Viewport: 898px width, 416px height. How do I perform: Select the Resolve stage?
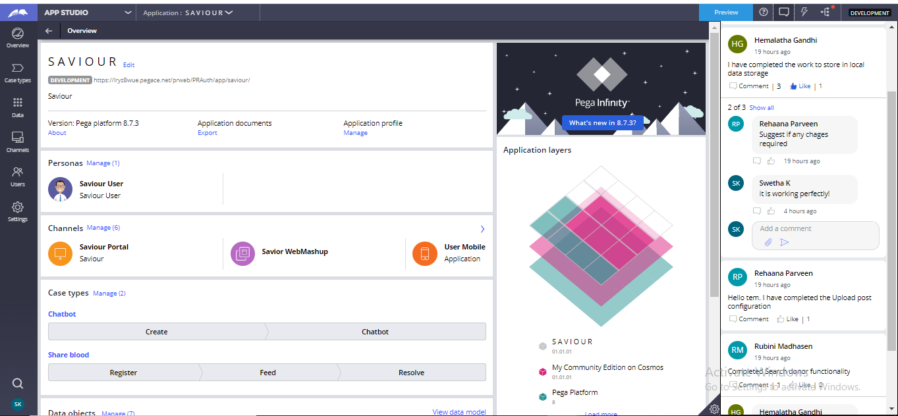pos(412,373)
